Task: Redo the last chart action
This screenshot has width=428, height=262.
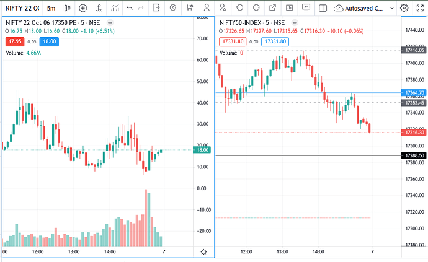Action: 141,8
